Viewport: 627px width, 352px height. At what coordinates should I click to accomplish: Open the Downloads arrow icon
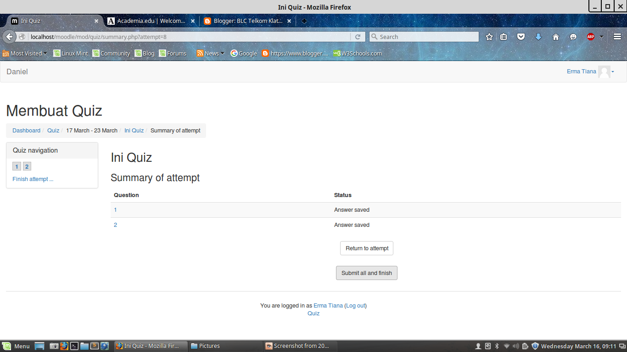pos(538,37)
